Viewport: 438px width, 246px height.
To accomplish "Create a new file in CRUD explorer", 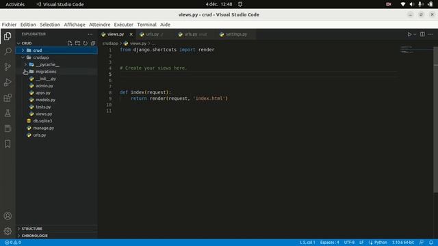I will pyautogui.click(x=70, y=43).
